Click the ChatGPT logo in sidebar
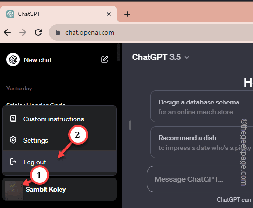The height and width of the screenshot is (208, 253). pyautogui.click(x=13, y=59)
